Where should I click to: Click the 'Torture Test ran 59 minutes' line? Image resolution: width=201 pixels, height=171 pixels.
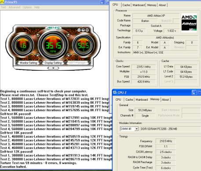click(38, 163)
